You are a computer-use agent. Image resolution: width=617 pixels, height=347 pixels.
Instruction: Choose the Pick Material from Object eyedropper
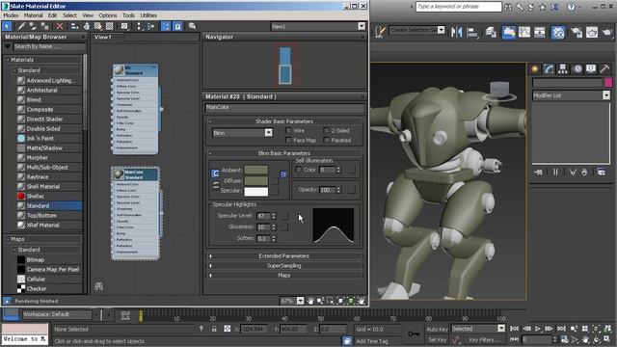tap(21, 26)
